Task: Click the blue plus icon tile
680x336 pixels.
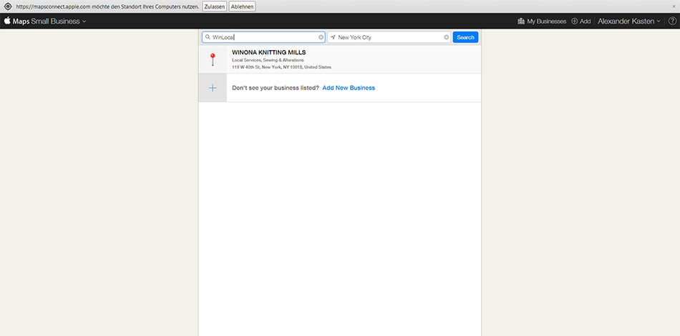Action: (x=213, y=88)
